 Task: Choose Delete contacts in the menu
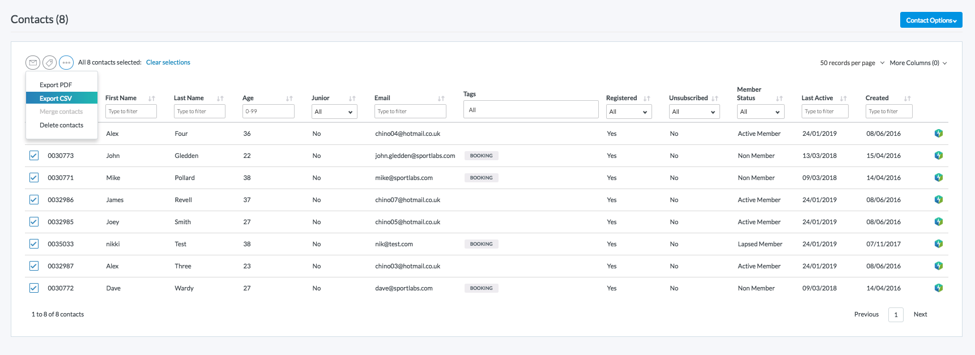tap(61, 125)
